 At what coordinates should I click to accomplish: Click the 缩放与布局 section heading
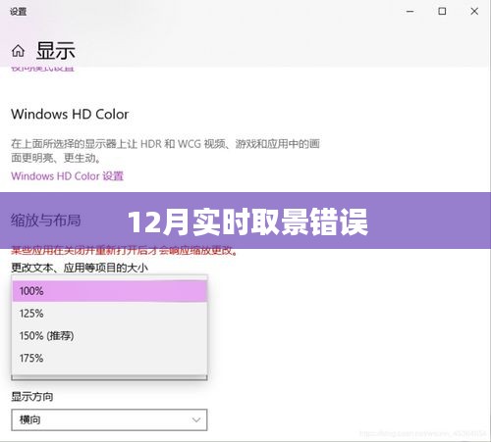46,221
